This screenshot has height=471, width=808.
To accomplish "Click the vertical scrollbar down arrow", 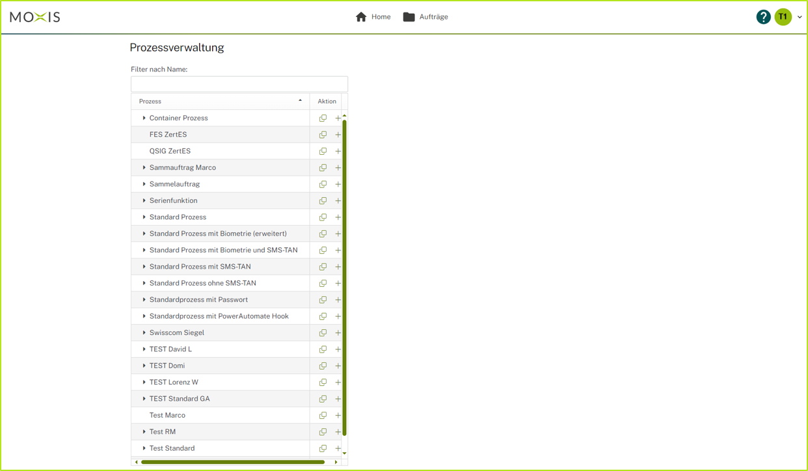I will pos(344,453).
